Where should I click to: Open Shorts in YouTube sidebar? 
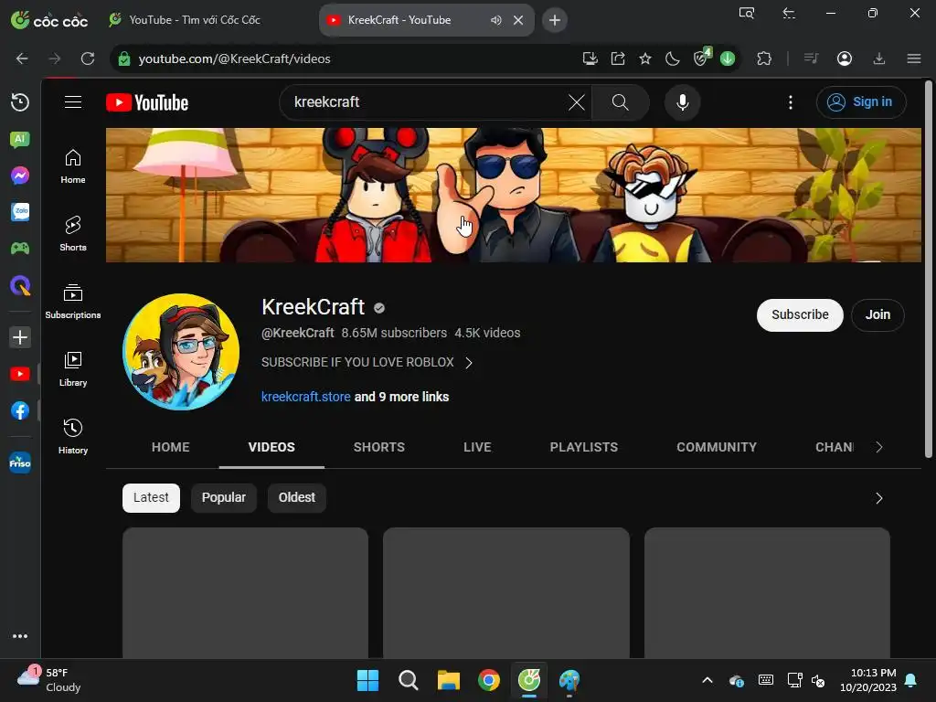[73, 233]
